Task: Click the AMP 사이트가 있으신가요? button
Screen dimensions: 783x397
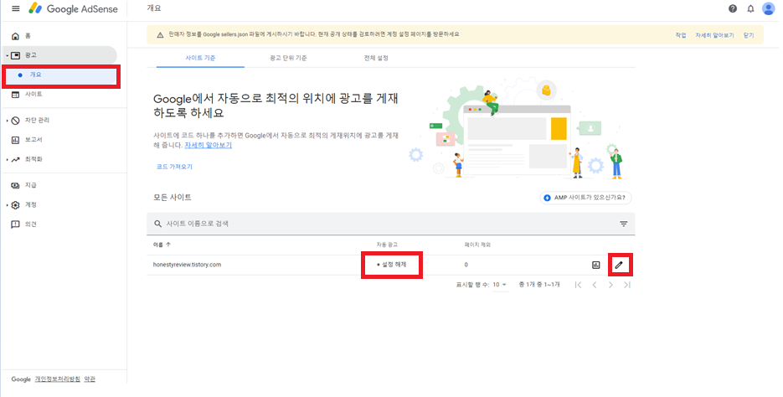Action: pos(585,198)
